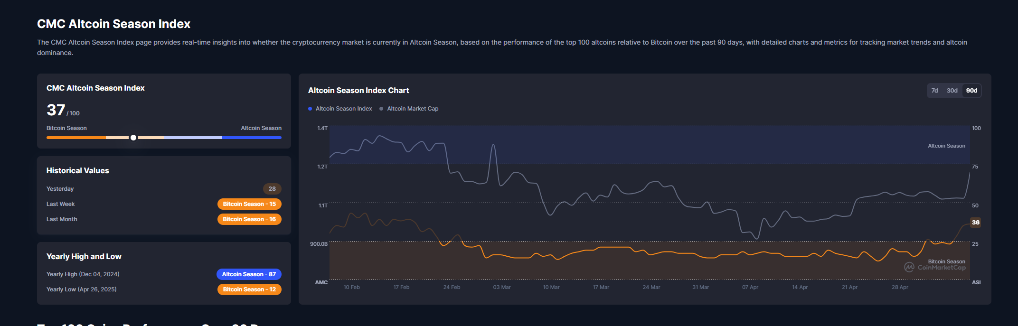
Task: Click the 1.4T market cap axis label
Action: [x=322, y=128]
